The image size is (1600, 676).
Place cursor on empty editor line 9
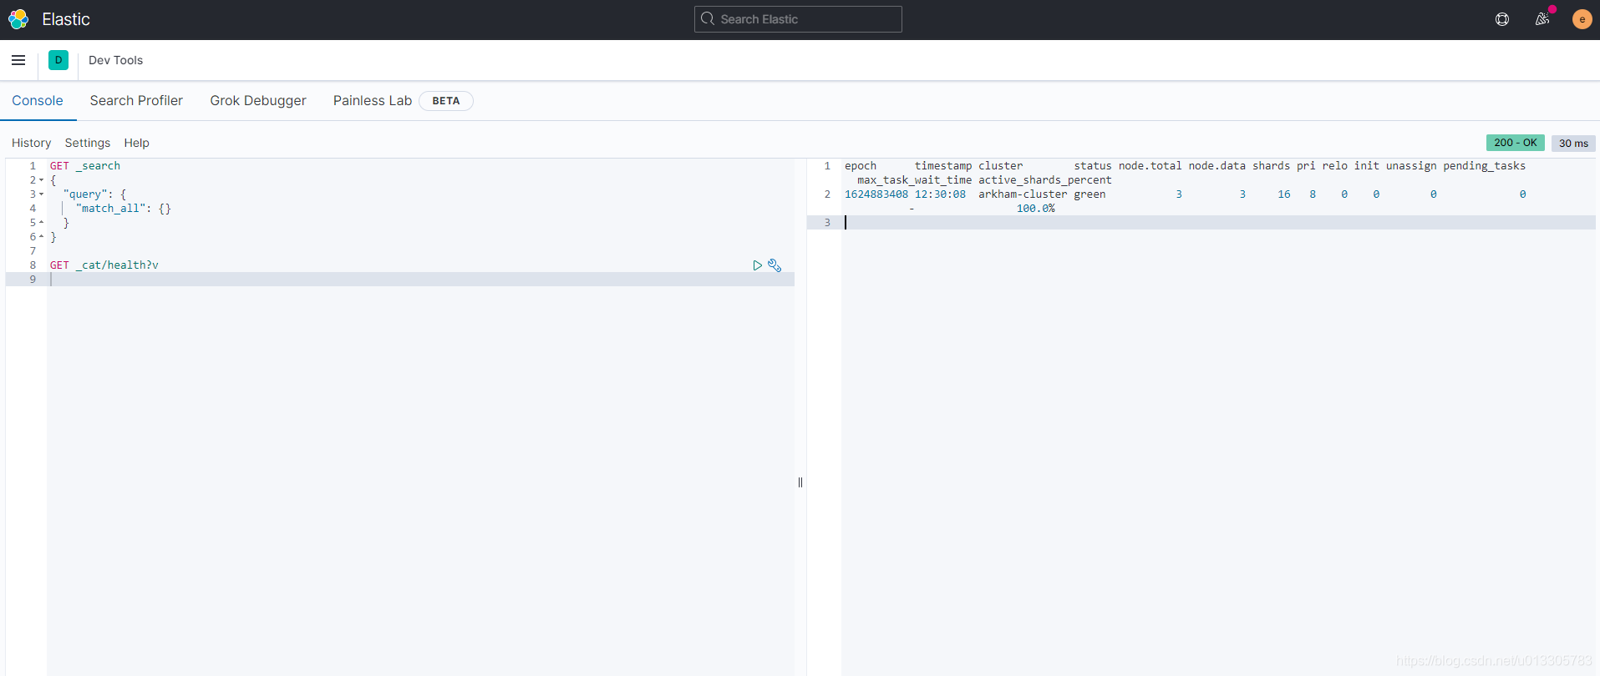point(420,280)
